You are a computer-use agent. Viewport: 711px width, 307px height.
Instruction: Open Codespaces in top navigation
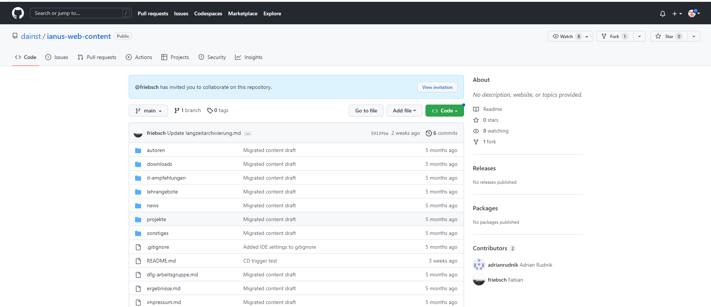coord(208,13)
